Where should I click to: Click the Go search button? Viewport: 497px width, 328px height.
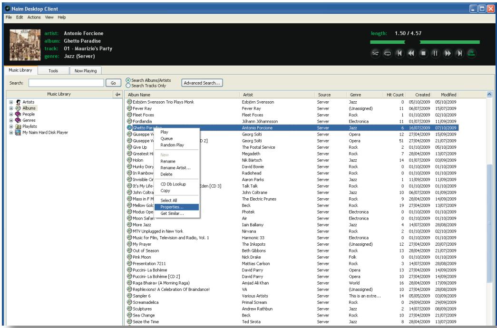(113, 83)
